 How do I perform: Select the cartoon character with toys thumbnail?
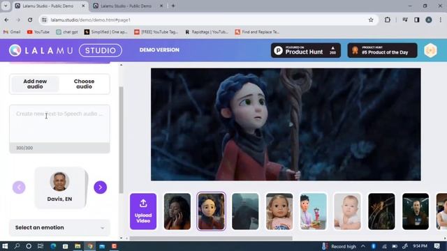[x=314, y=211]
